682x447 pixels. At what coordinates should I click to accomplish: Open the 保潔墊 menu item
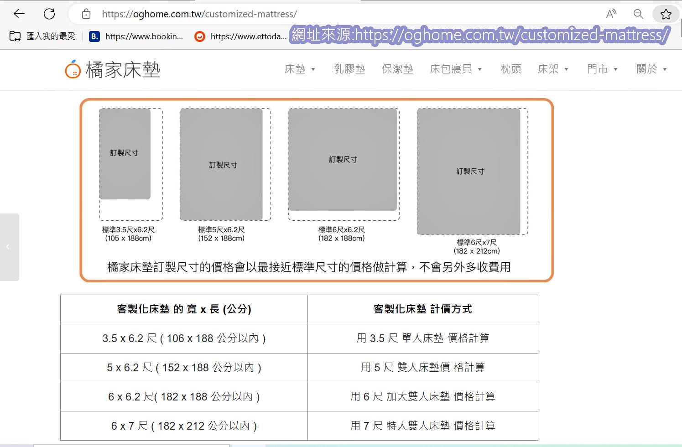click(397, 69)
